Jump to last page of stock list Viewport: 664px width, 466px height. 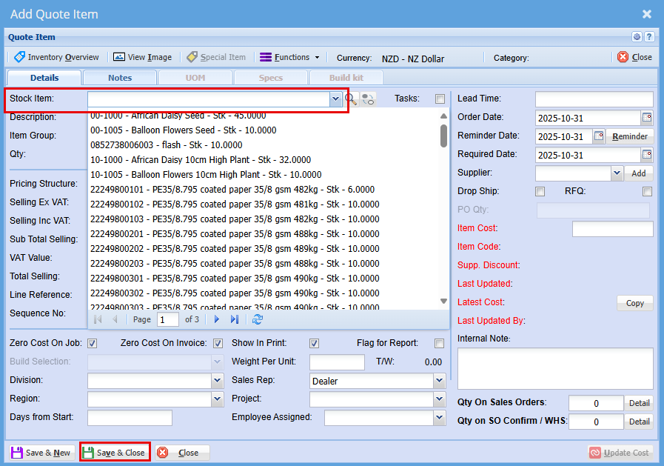point(235,319)
